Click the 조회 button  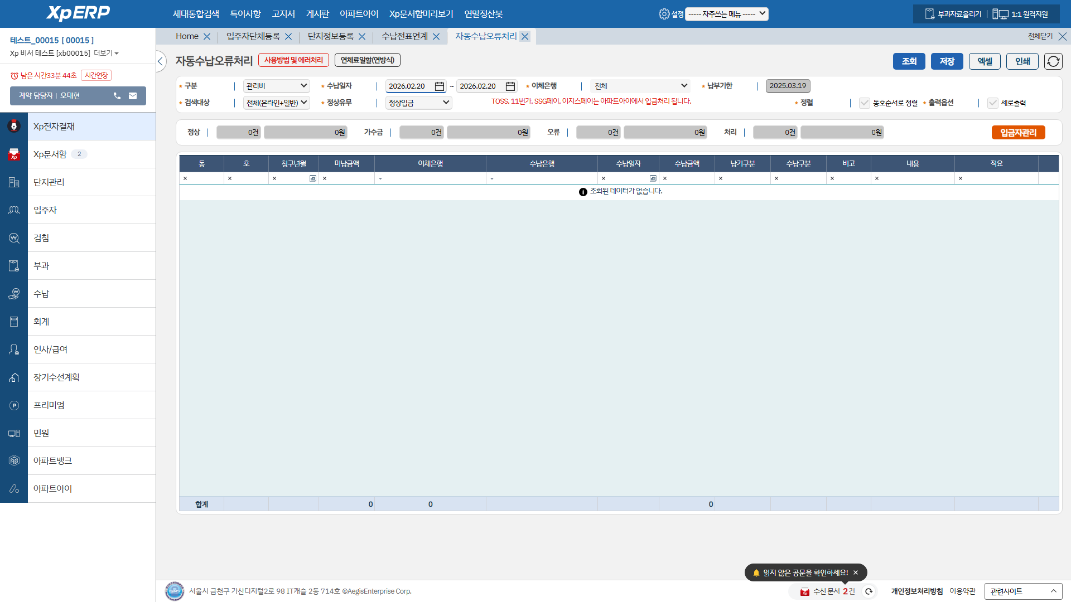909,61
